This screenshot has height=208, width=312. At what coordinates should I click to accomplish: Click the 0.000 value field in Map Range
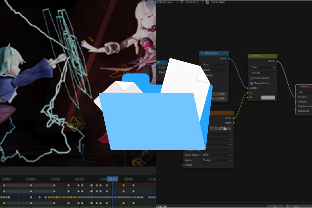pos(219,98)
